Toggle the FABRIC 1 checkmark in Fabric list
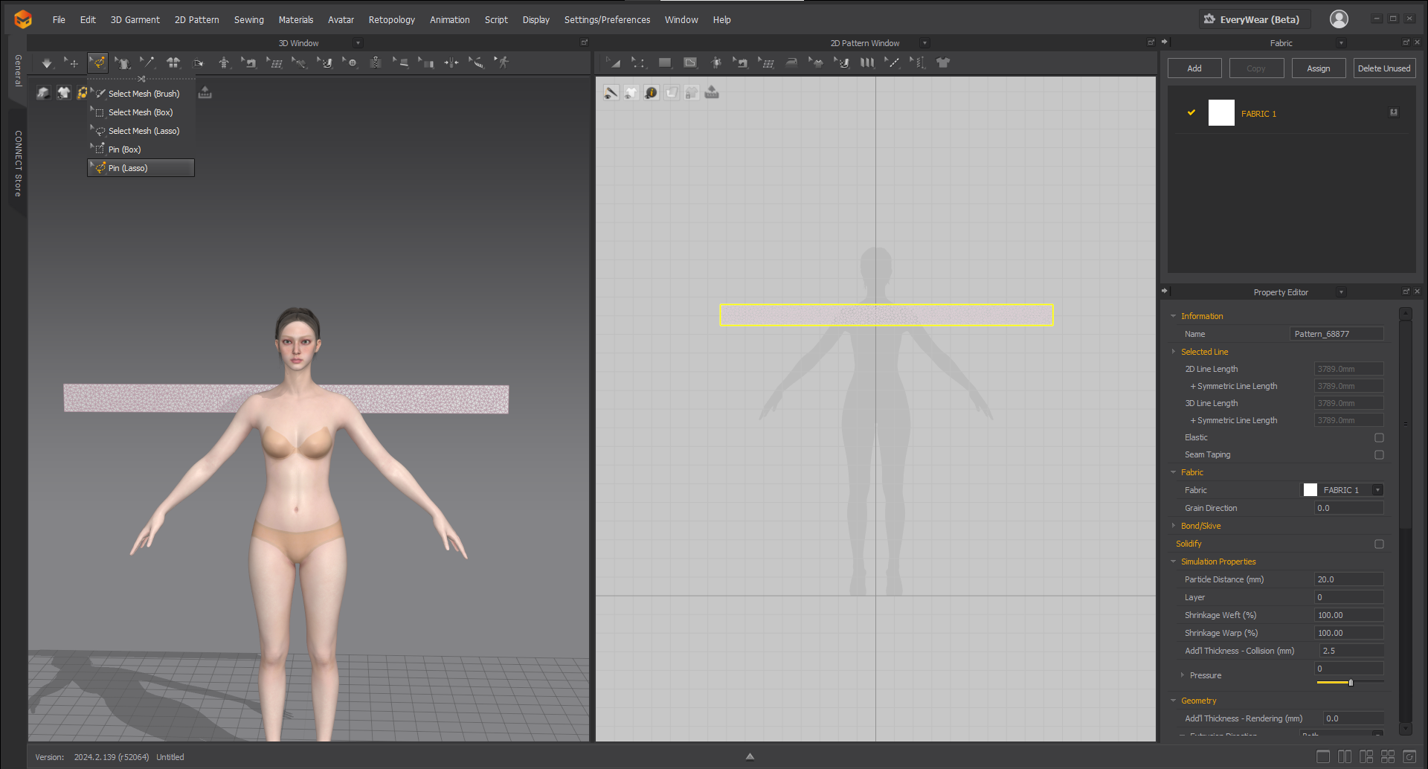1428x769 pixels. pos(1191,113)
